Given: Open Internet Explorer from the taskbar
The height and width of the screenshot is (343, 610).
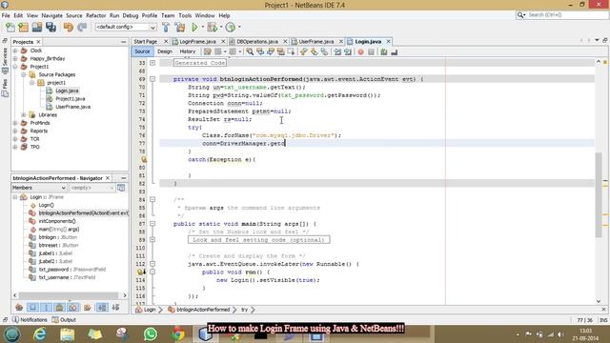Looking at the screenshot, I should point(40,334).
